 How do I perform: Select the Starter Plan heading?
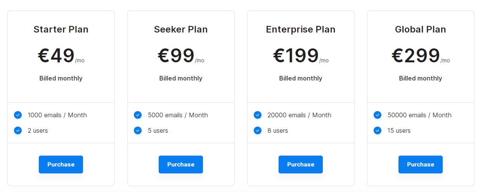61,29
